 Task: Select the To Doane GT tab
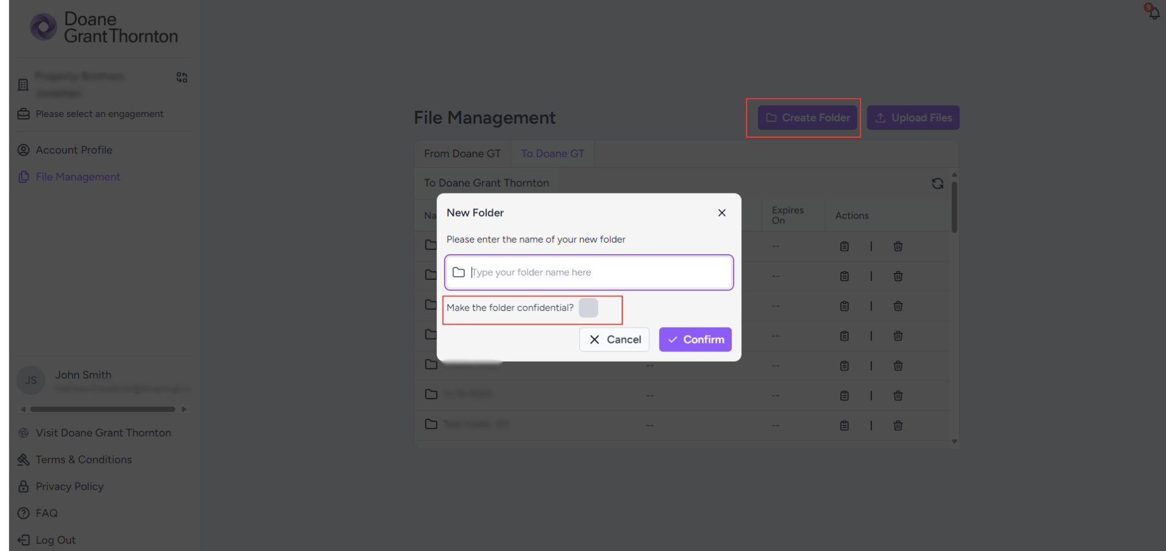pyautogui.click(x=552, y=154)
